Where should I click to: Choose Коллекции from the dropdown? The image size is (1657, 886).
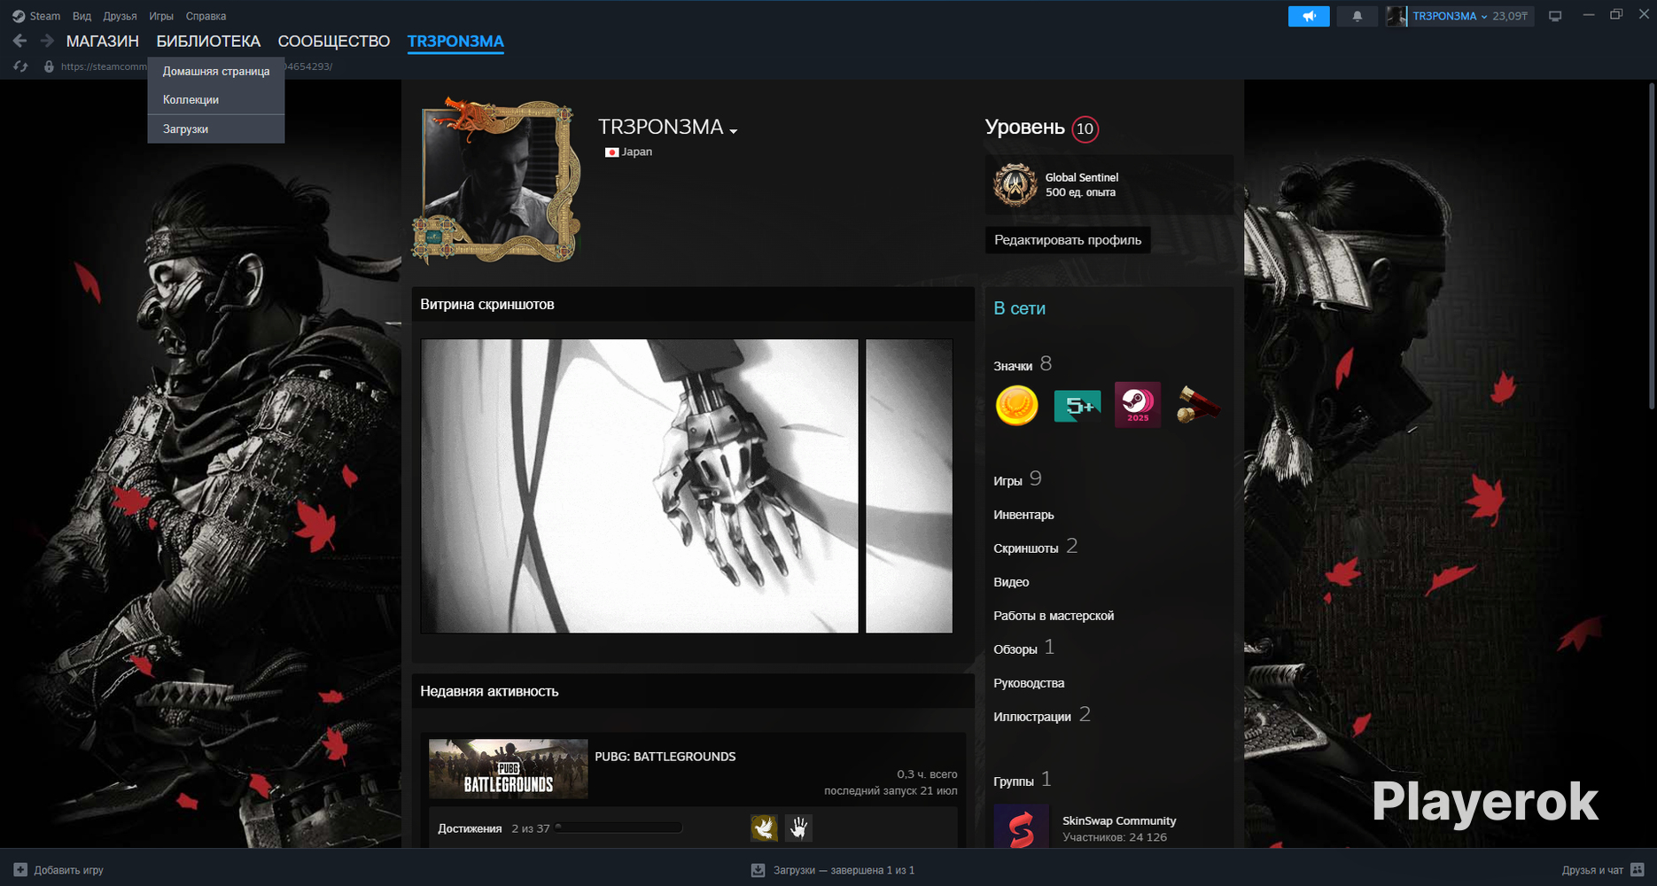pyautogui.click(x=216, y=99)
